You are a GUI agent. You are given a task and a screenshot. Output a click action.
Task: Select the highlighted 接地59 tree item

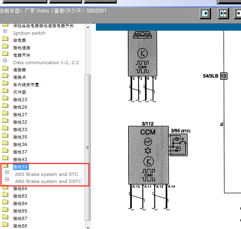pyautogui.click(x=20, y=166)
